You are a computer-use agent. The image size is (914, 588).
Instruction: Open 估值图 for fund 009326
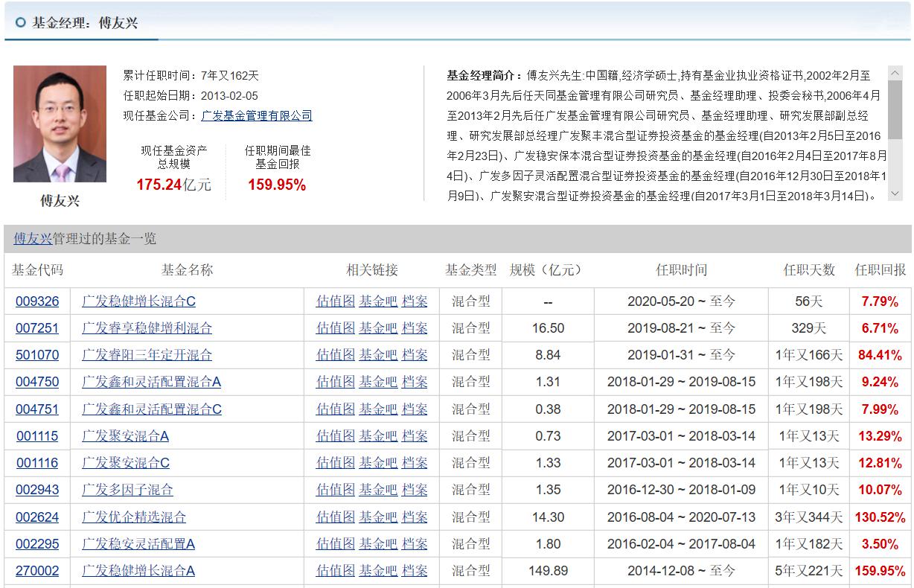336,301
